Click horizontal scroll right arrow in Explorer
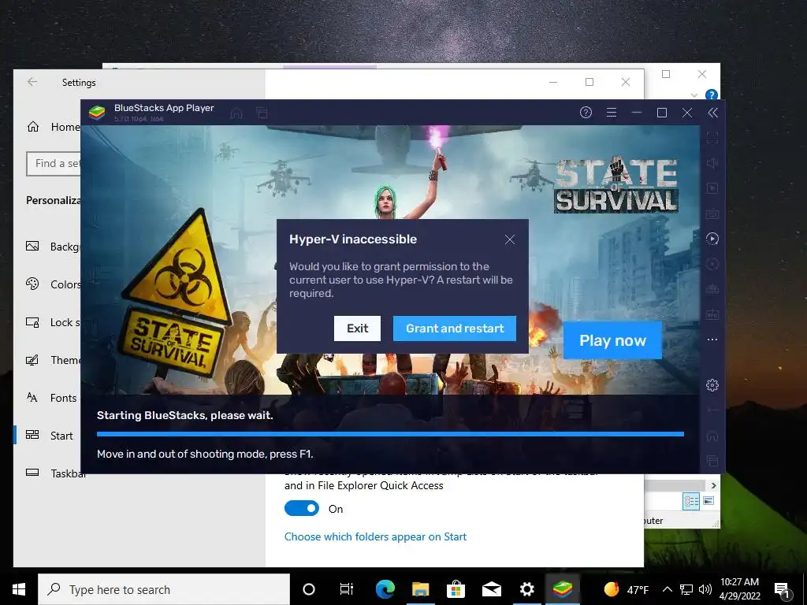 [x=713, y=485]
